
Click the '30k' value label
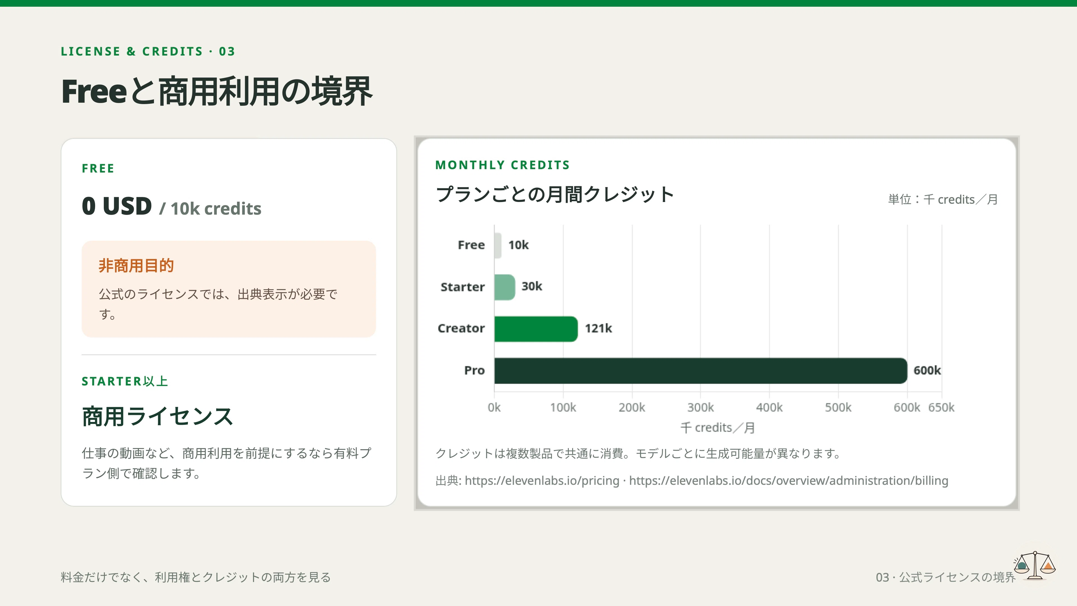(x=532, y=286)
